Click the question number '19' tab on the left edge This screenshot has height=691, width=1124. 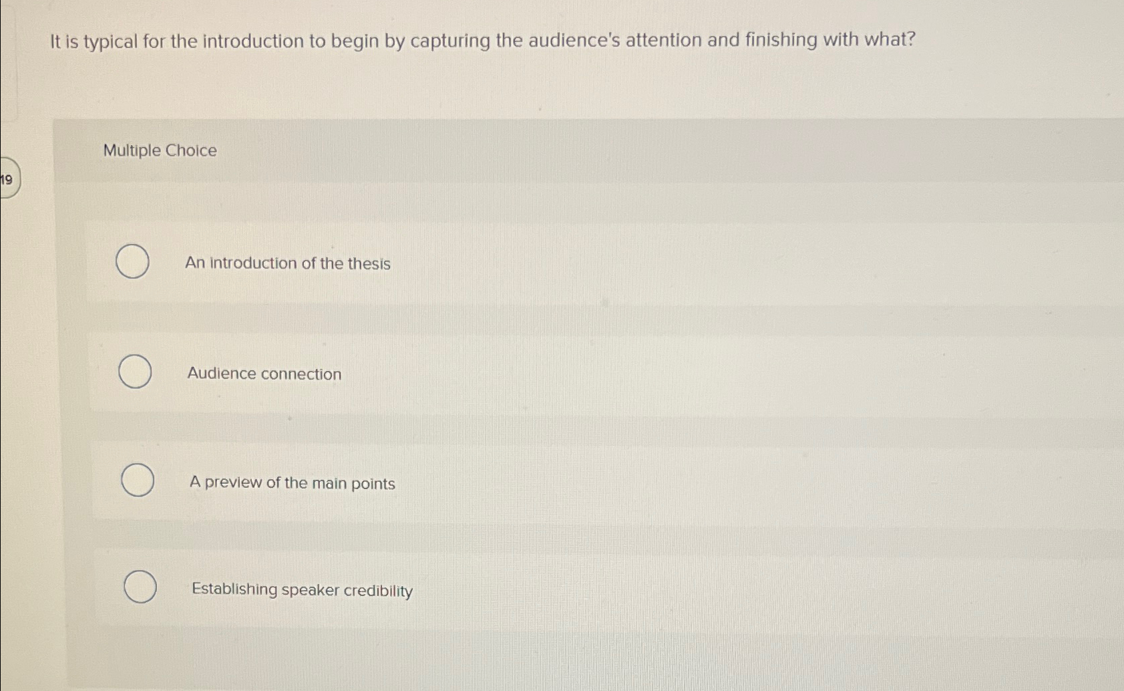click(x=8, y=179)
